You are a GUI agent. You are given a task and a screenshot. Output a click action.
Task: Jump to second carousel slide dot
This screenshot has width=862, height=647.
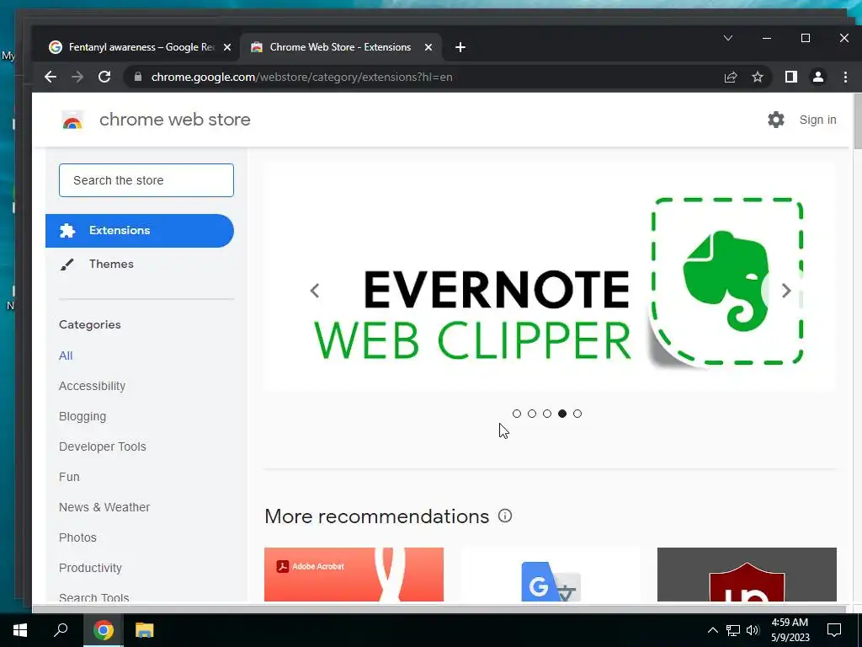(532, 414)
